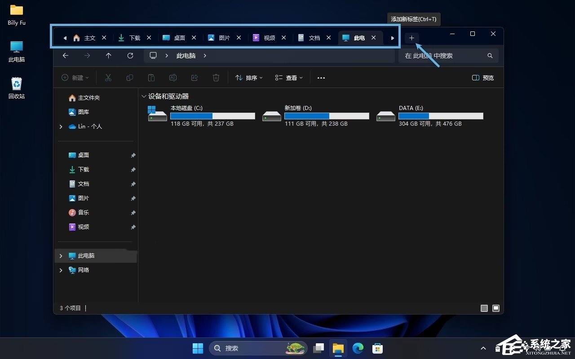Click the Share icon on the command bar
Image resolution: width=575 pixels, height=359 pixels.
tap(194, 78)
